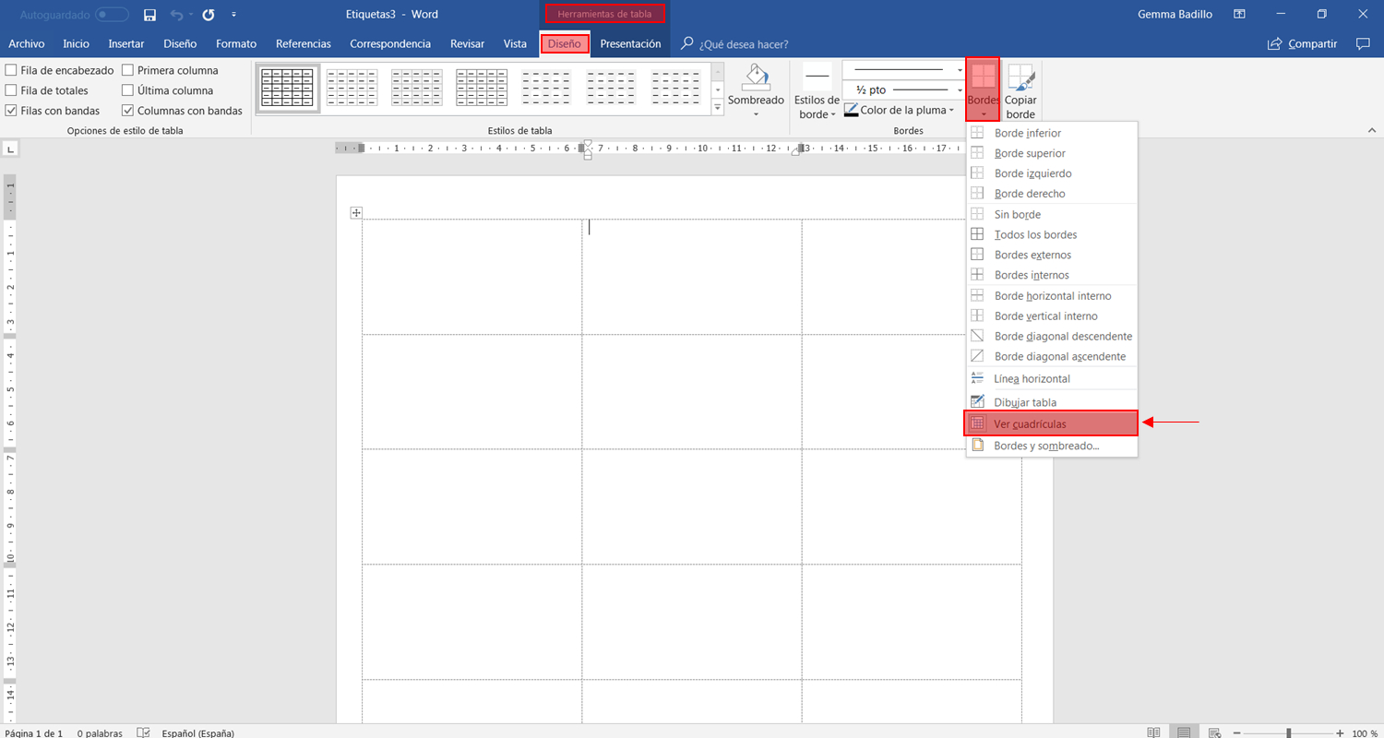Viewport: 1384px width, 738px height.
Task: Choose Todos los bordes menu option
Action: tap(1035, 234)
